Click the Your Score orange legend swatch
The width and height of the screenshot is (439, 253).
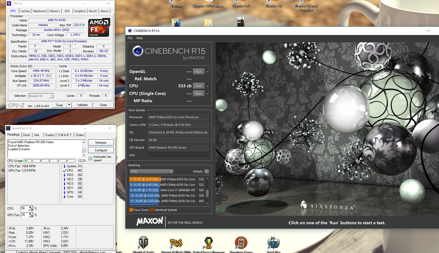pos(131,210)
